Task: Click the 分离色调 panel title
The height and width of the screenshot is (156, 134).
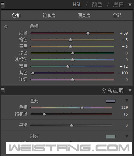Action: 112,90
